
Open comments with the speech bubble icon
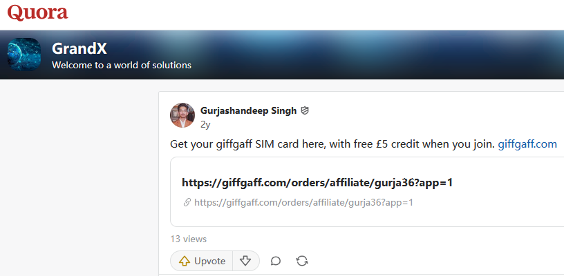[276, 261]
